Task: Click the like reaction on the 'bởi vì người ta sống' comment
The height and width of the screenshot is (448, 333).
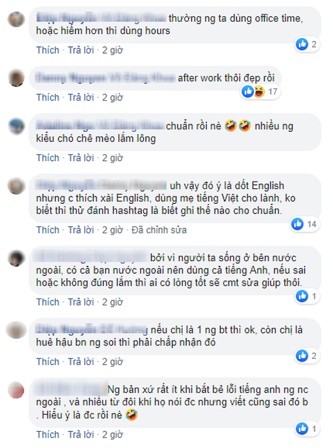Action: click(x=302, y=296)
